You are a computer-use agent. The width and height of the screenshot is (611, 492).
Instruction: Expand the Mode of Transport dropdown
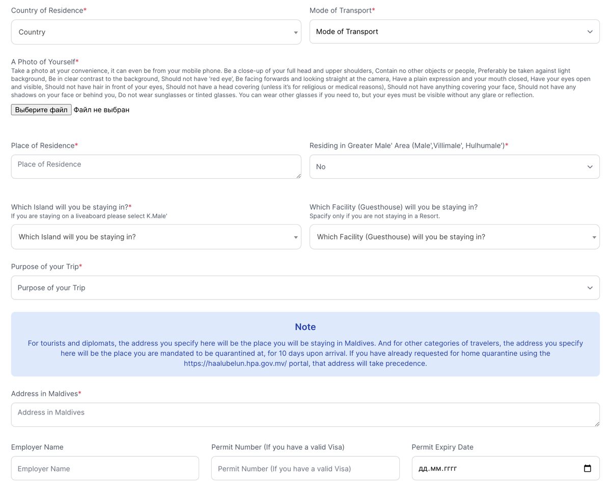pyautogui.click(x=455, y=32)
